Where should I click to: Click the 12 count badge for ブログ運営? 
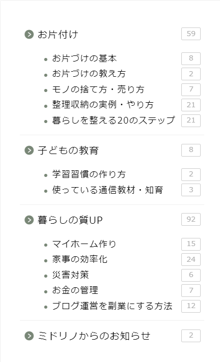pyautogui.click(x=191, y=306)
